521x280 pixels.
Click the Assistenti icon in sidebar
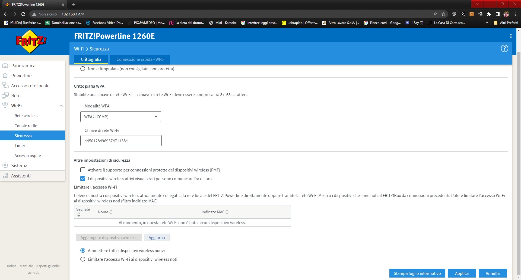(5, 176)
